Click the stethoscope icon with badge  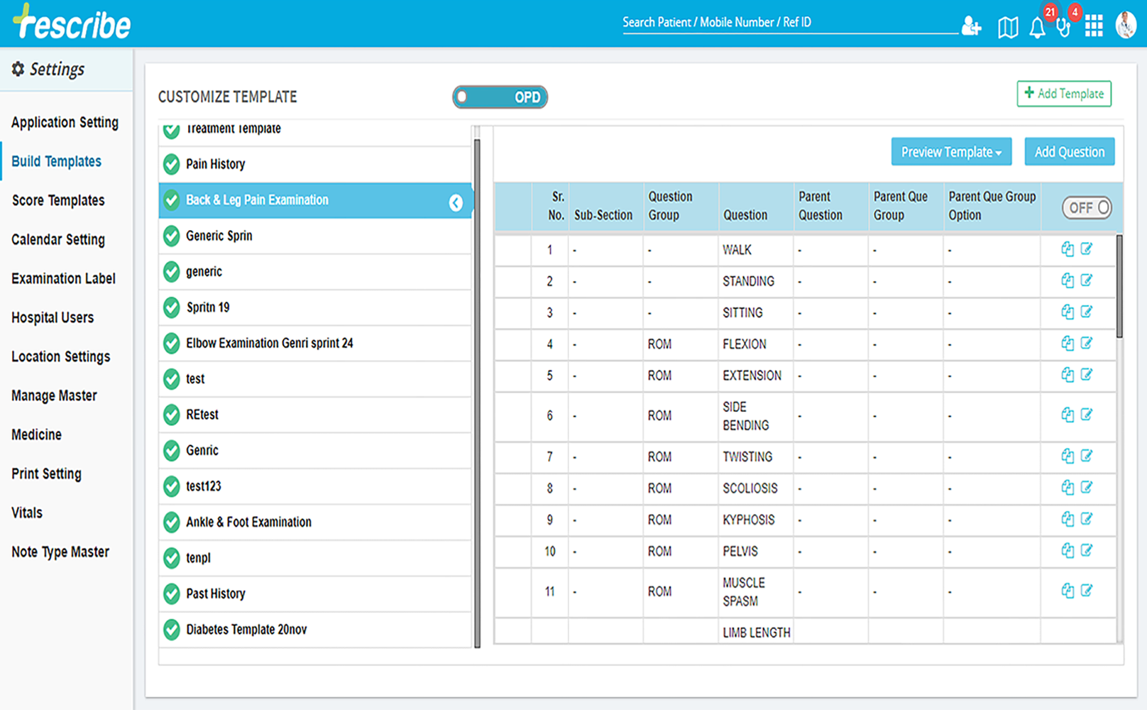[x=1063, y=28]
